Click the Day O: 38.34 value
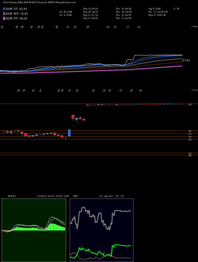Screen dimensions: 198x262 point(90,9)
